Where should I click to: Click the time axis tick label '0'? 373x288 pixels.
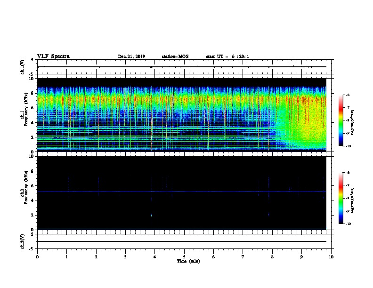point(37,257)
